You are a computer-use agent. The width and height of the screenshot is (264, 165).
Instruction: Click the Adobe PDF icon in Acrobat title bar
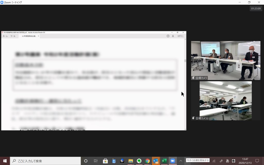point(2,32)
